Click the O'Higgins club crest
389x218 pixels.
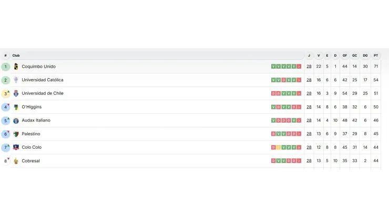tap(16, 107)
